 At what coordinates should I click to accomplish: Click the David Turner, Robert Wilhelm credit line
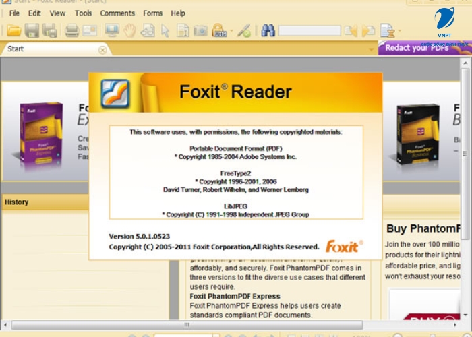click(x=236, y=190)
